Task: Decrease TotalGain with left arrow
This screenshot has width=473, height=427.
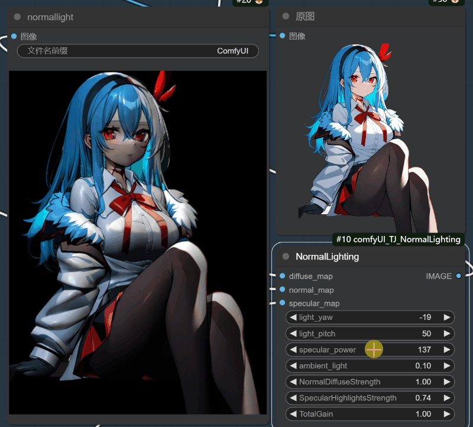Action: coord(293,414)
